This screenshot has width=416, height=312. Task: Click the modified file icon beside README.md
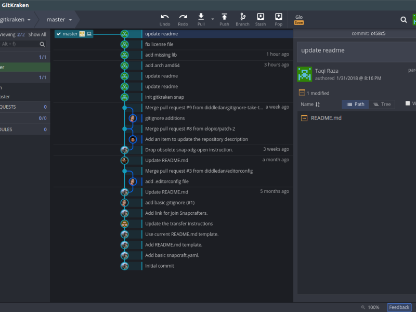[304, 118]
